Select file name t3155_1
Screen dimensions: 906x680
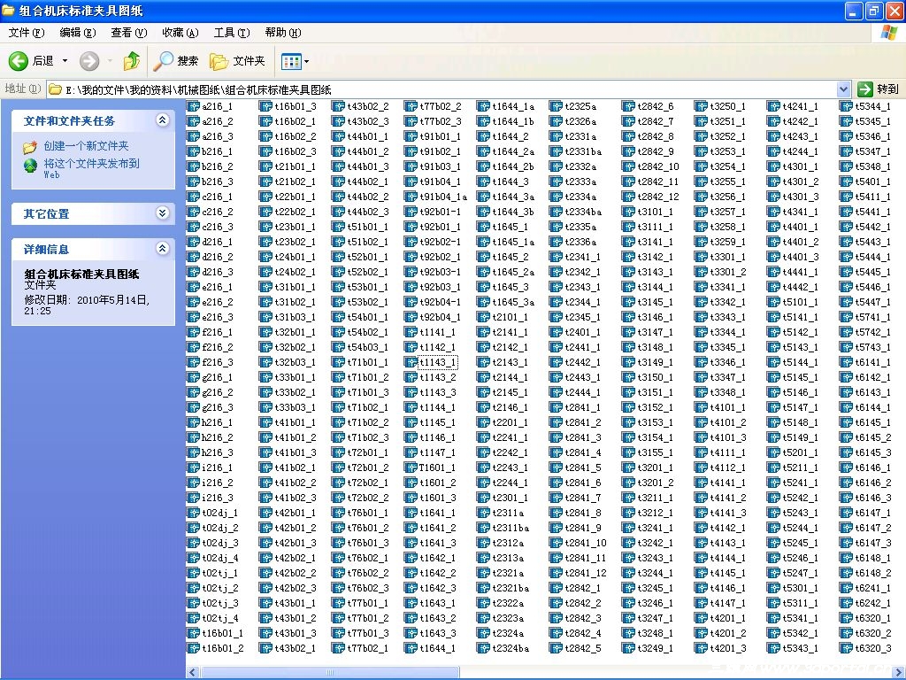click(x=656, y=452)
